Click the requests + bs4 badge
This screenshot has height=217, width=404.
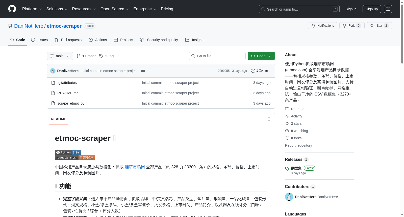[x=75, y=158]
